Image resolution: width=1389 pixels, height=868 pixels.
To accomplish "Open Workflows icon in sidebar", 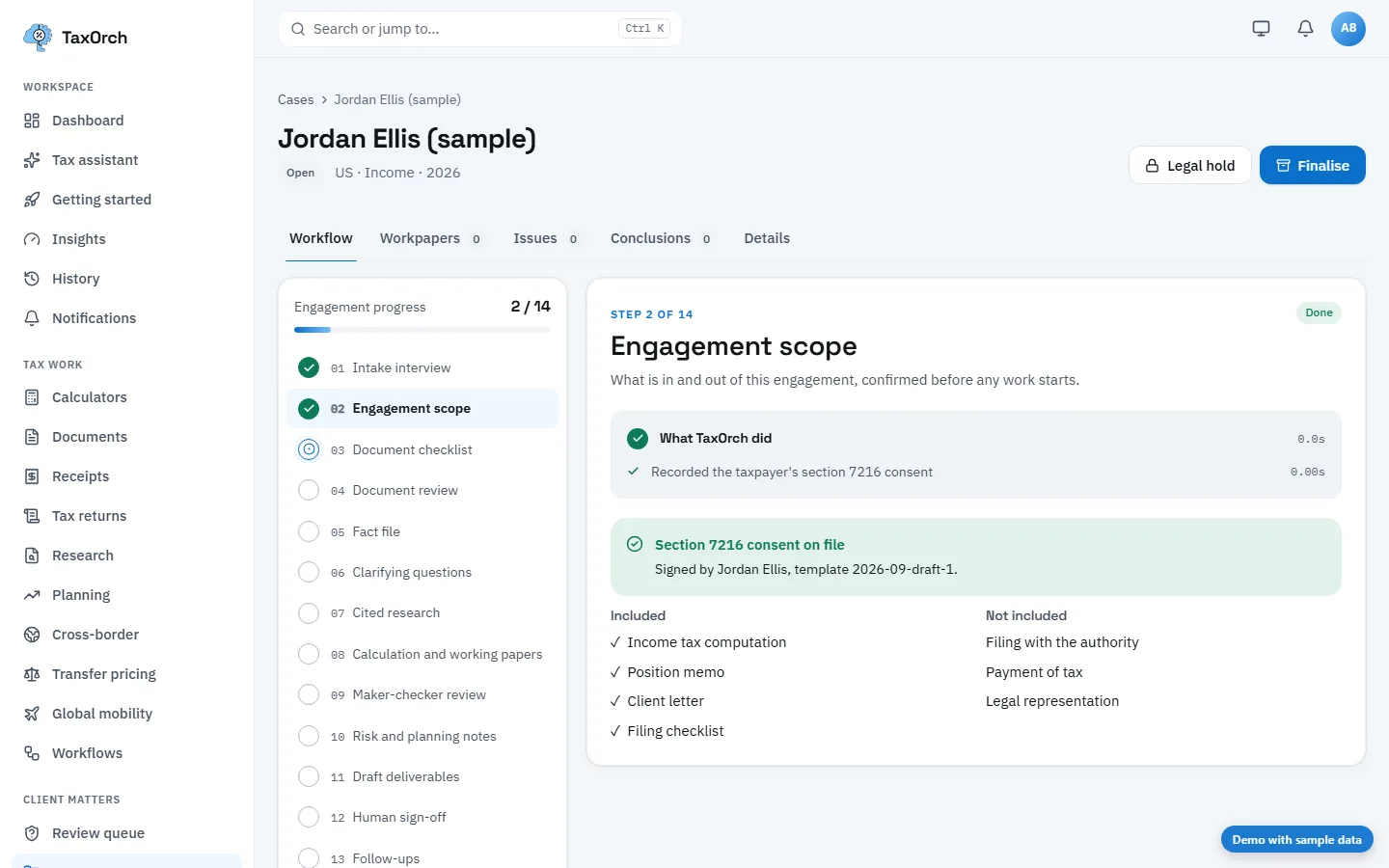I will coord(32,753).
